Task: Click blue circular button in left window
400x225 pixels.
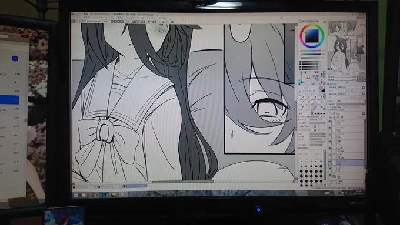Action: click(15, 58)
